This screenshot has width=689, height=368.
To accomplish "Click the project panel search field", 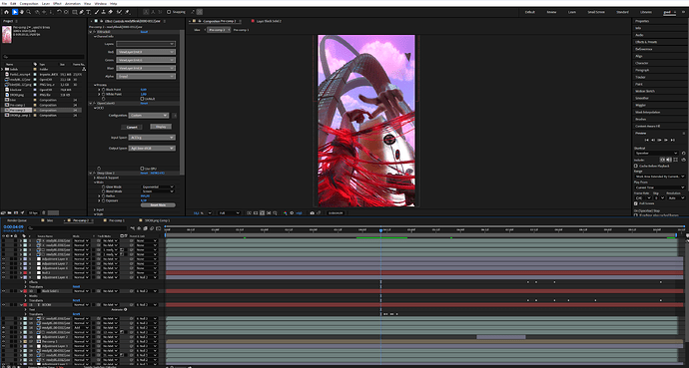I will 44,57.
